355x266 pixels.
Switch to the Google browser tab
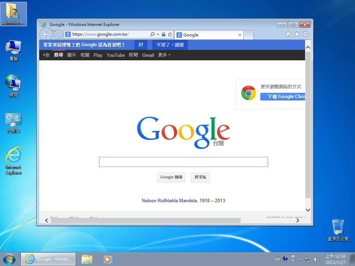point(209,35)
